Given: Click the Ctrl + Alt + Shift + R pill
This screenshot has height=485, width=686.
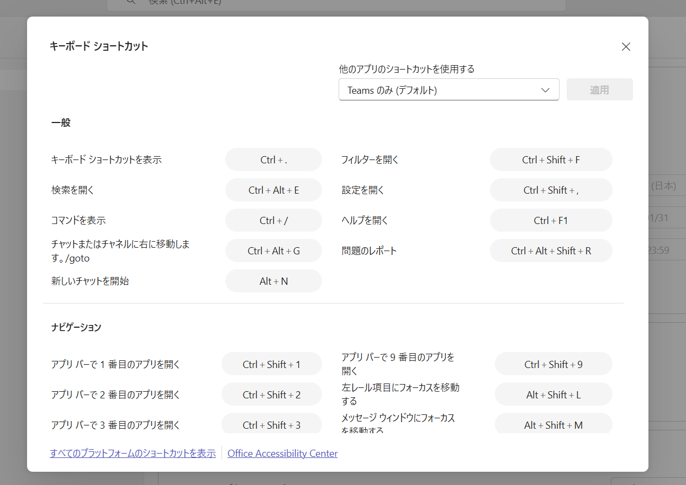Looking at the screenshot, I should click(551, 251).
